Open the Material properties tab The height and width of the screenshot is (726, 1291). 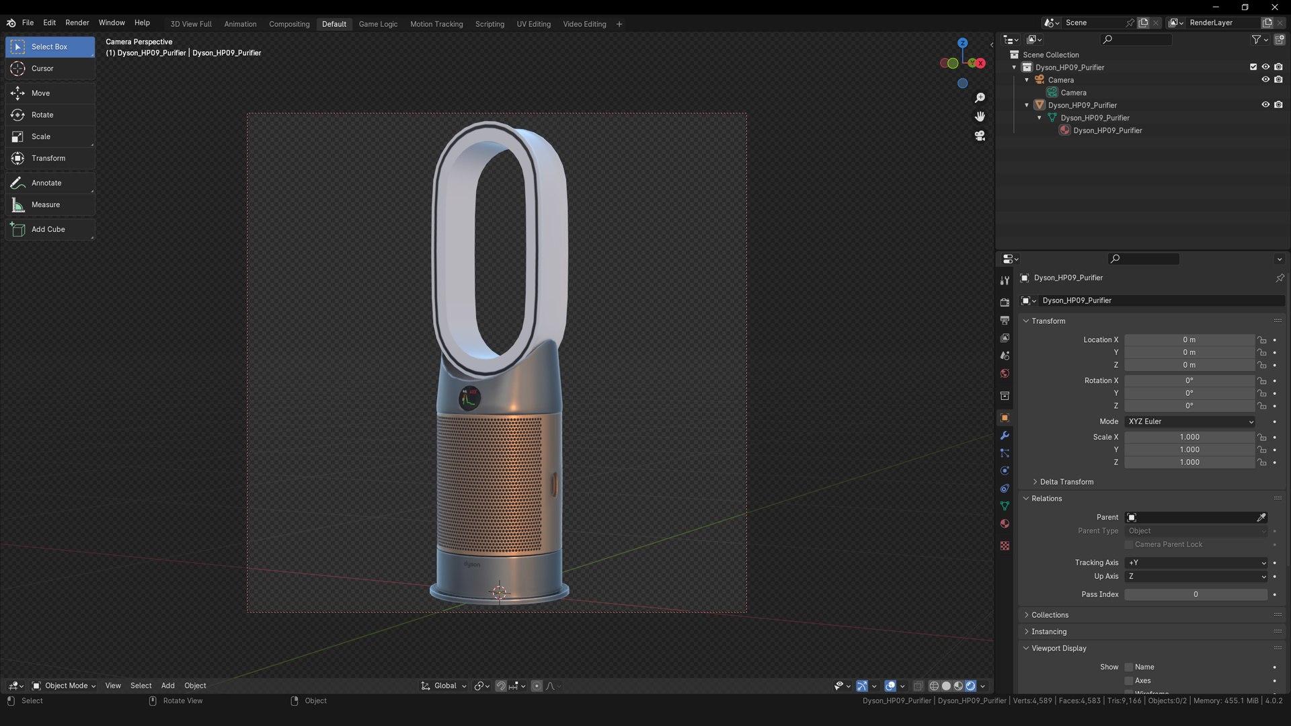coord(1005,524)
